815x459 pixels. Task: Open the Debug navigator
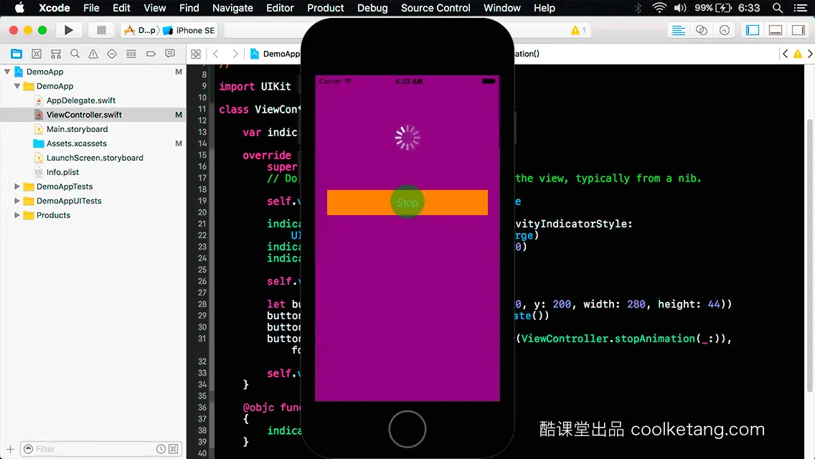(131, 54)
